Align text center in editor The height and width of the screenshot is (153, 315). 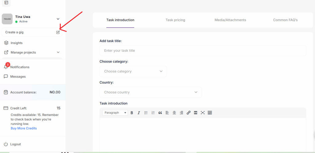point(174,113)
